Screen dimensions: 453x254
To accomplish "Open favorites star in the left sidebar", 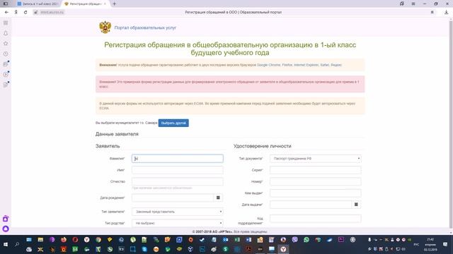I will [6, 44].
